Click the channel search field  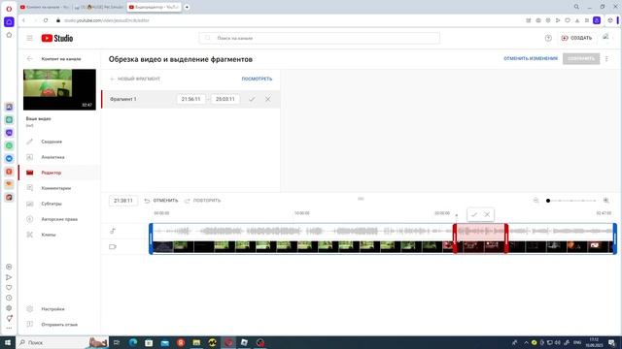coord(320,38)
